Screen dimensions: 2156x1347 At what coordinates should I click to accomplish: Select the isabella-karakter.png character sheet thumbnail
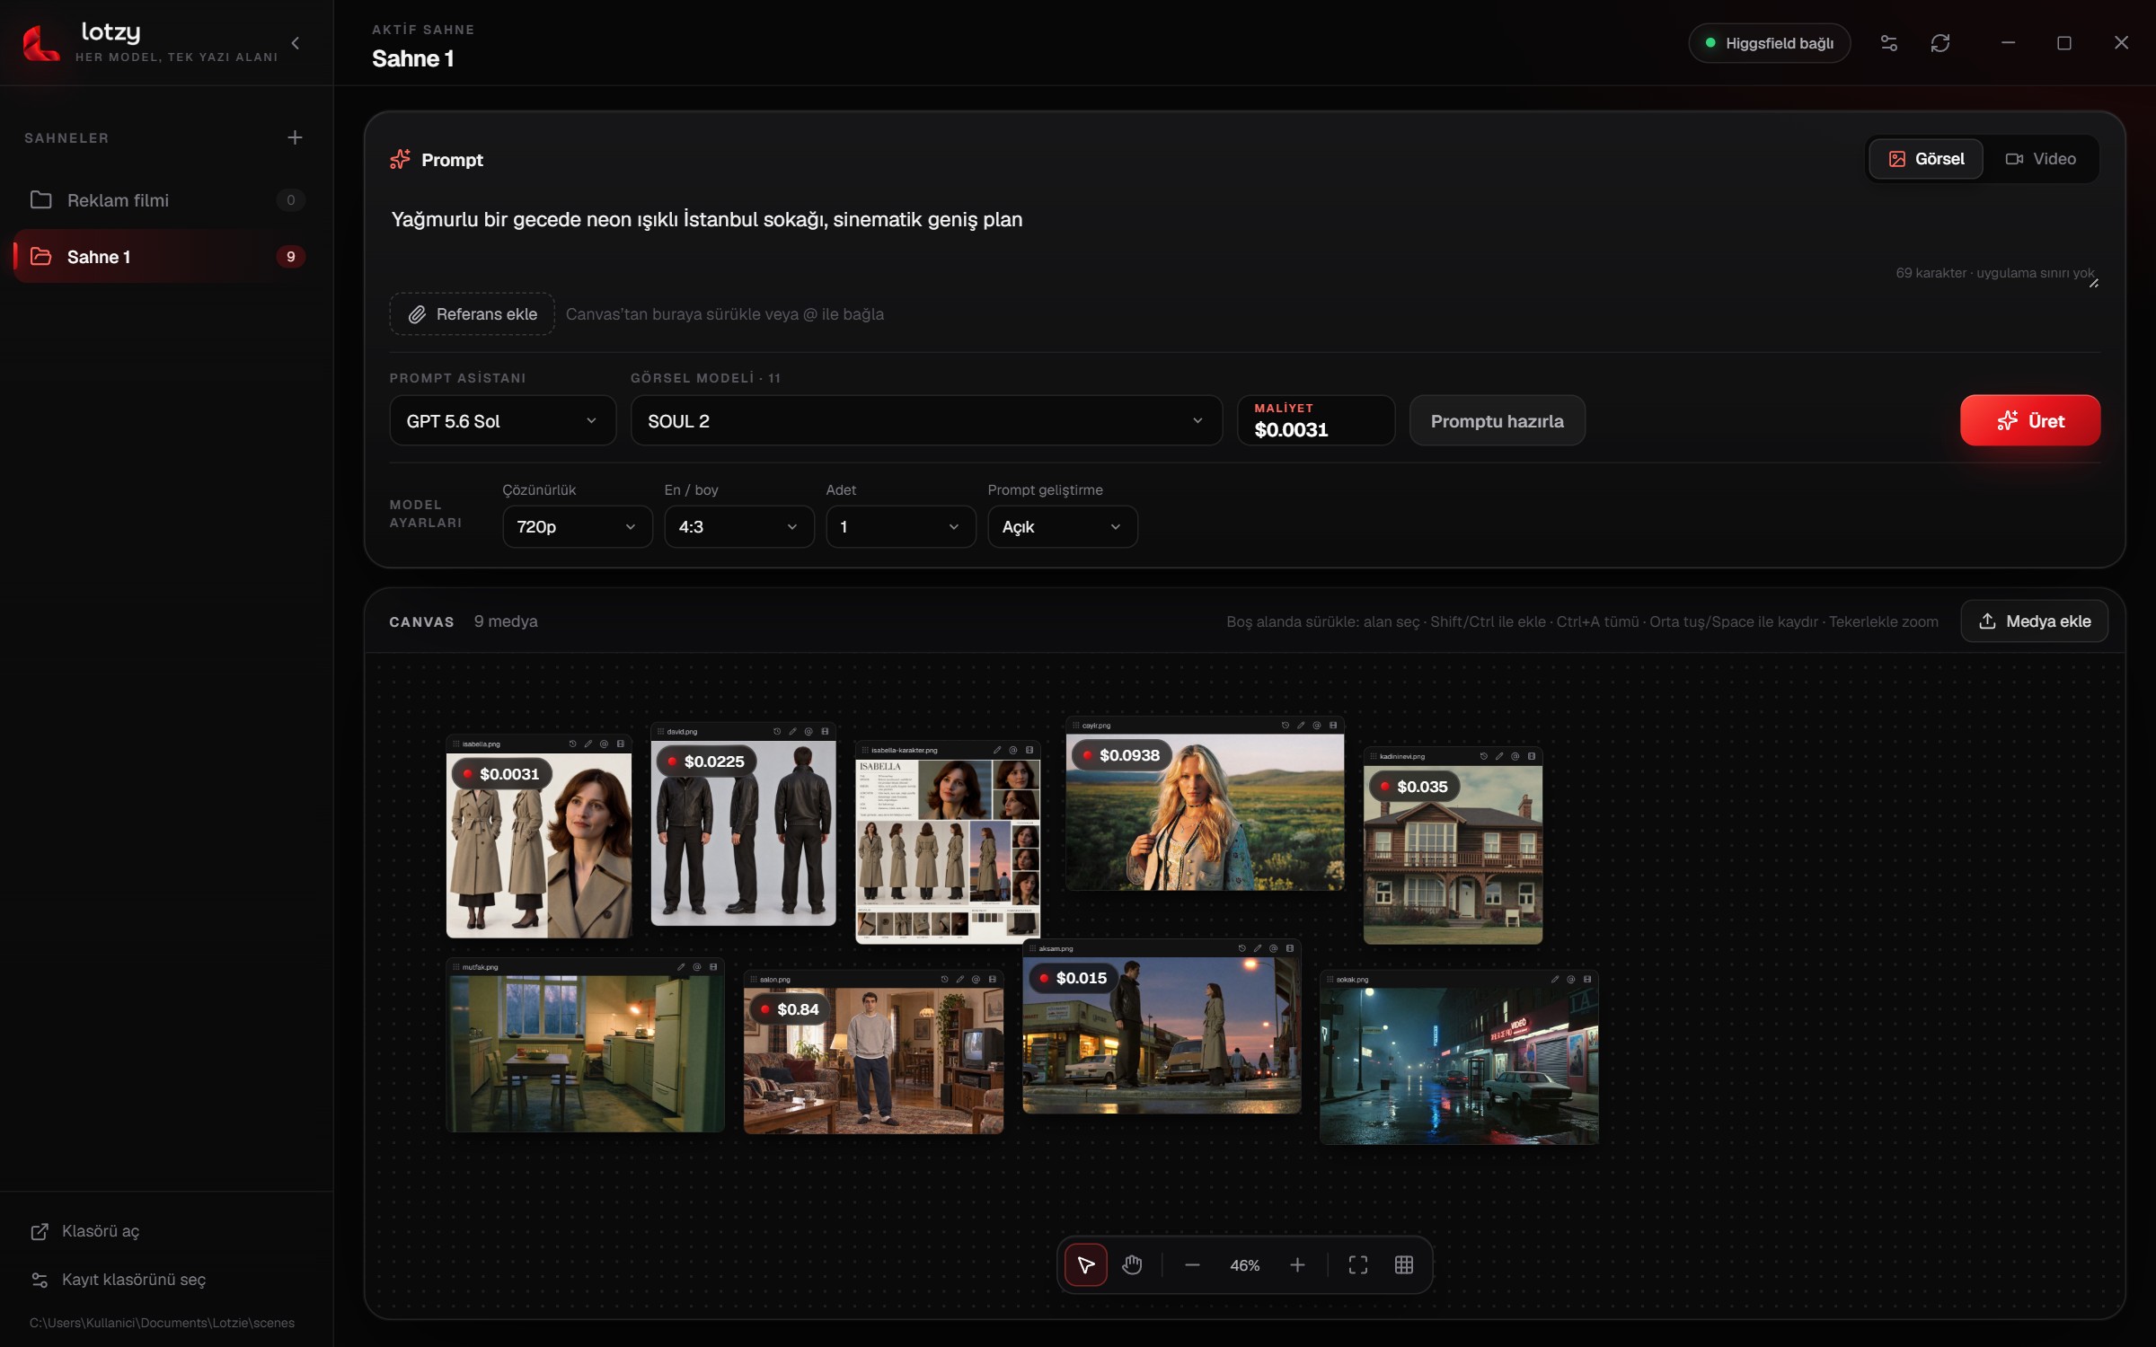coord(948,851)
